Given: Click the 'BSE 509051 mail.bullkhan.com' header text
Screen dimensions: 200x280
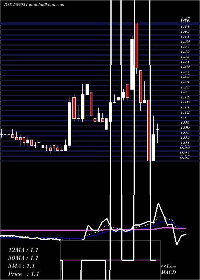Looking at the screenshot, I should (34, 5).
